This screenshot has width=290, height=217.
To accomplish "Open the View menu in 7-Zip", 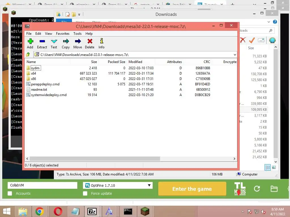I will [x=48, y=34].
